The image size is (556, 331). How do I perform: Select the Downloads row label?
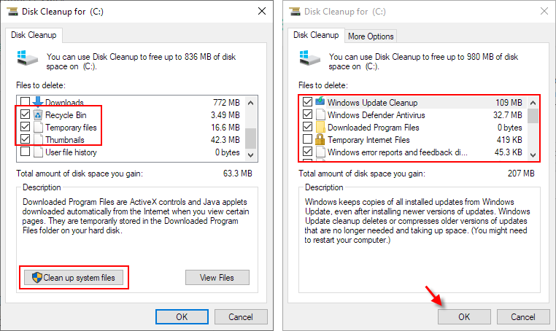pos(64,102)
